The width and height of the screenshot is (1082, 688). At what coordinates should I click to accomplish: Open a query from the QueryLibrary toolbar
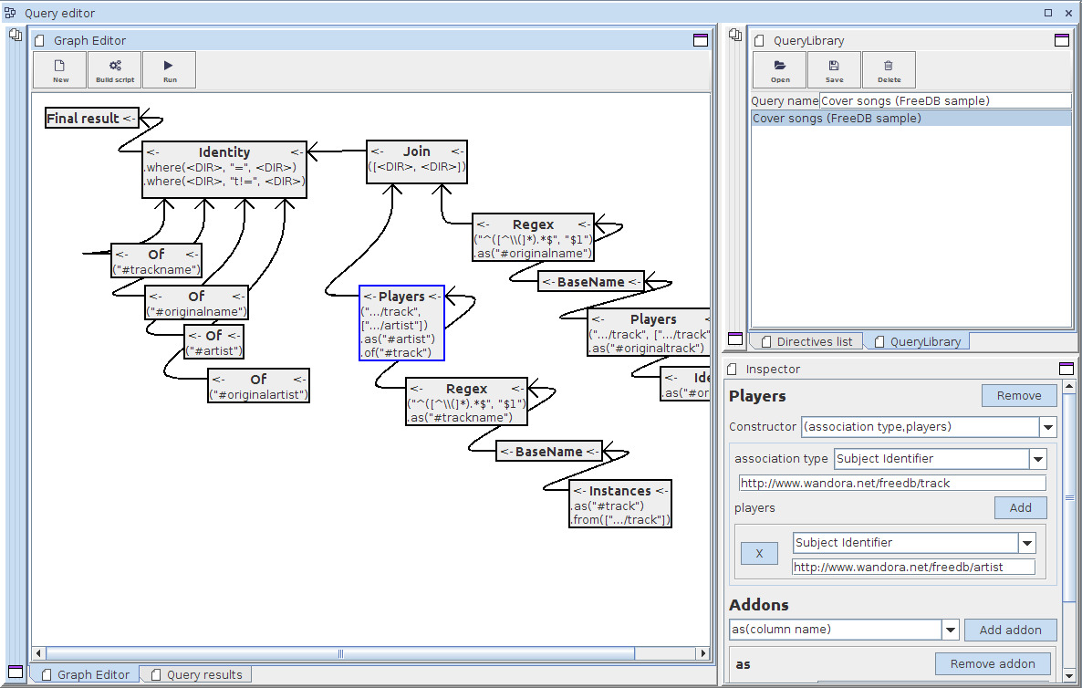[x=780, y=70]
